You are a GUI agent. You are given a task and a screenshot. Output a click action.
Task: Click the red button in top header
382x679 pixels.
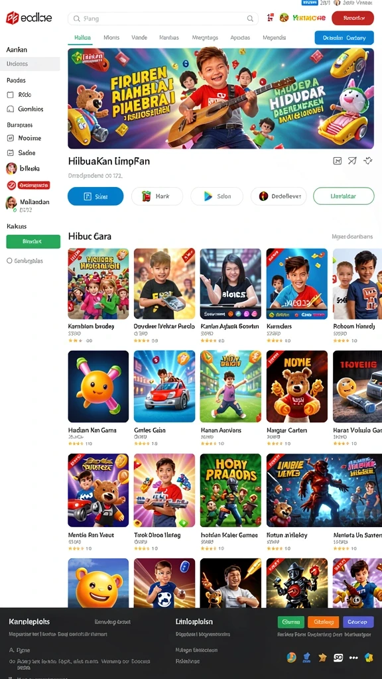353,18
